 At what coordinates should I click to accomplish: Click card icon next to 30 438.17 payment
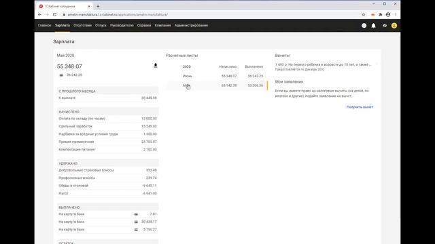[136, 222]
